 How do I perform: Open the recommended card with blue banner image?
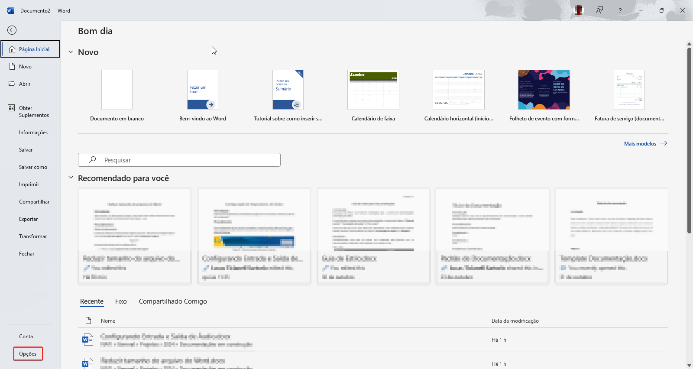tap(254, 236)
